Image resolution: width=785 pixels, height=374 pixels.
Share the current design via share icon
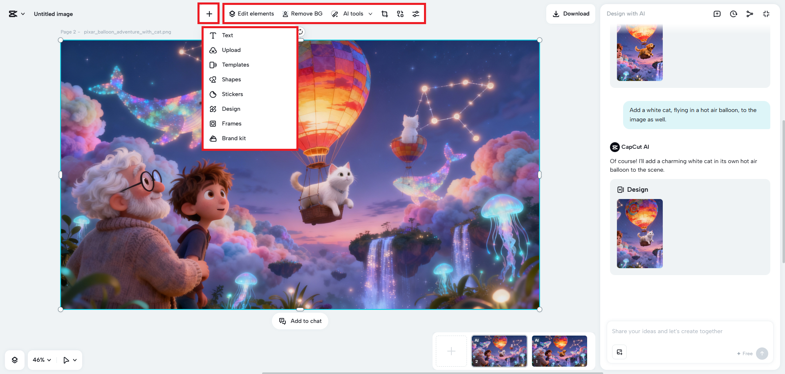click(750, 13)
